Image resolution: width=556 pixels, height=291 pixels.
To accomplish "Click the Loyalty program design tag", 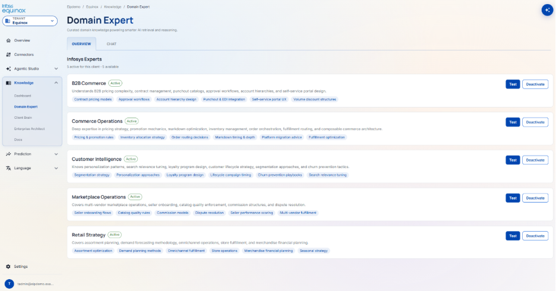I will [x=185, y=175].
